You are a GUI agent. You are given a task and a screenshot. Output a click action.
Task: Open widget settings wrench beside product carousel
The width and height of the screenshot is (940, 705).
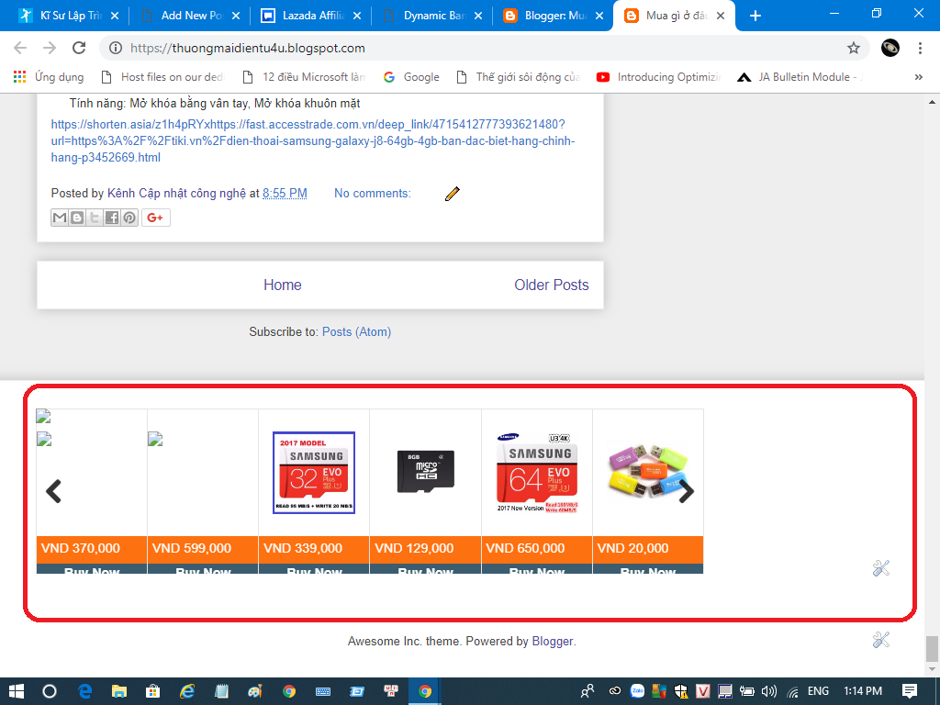[881, 568]
